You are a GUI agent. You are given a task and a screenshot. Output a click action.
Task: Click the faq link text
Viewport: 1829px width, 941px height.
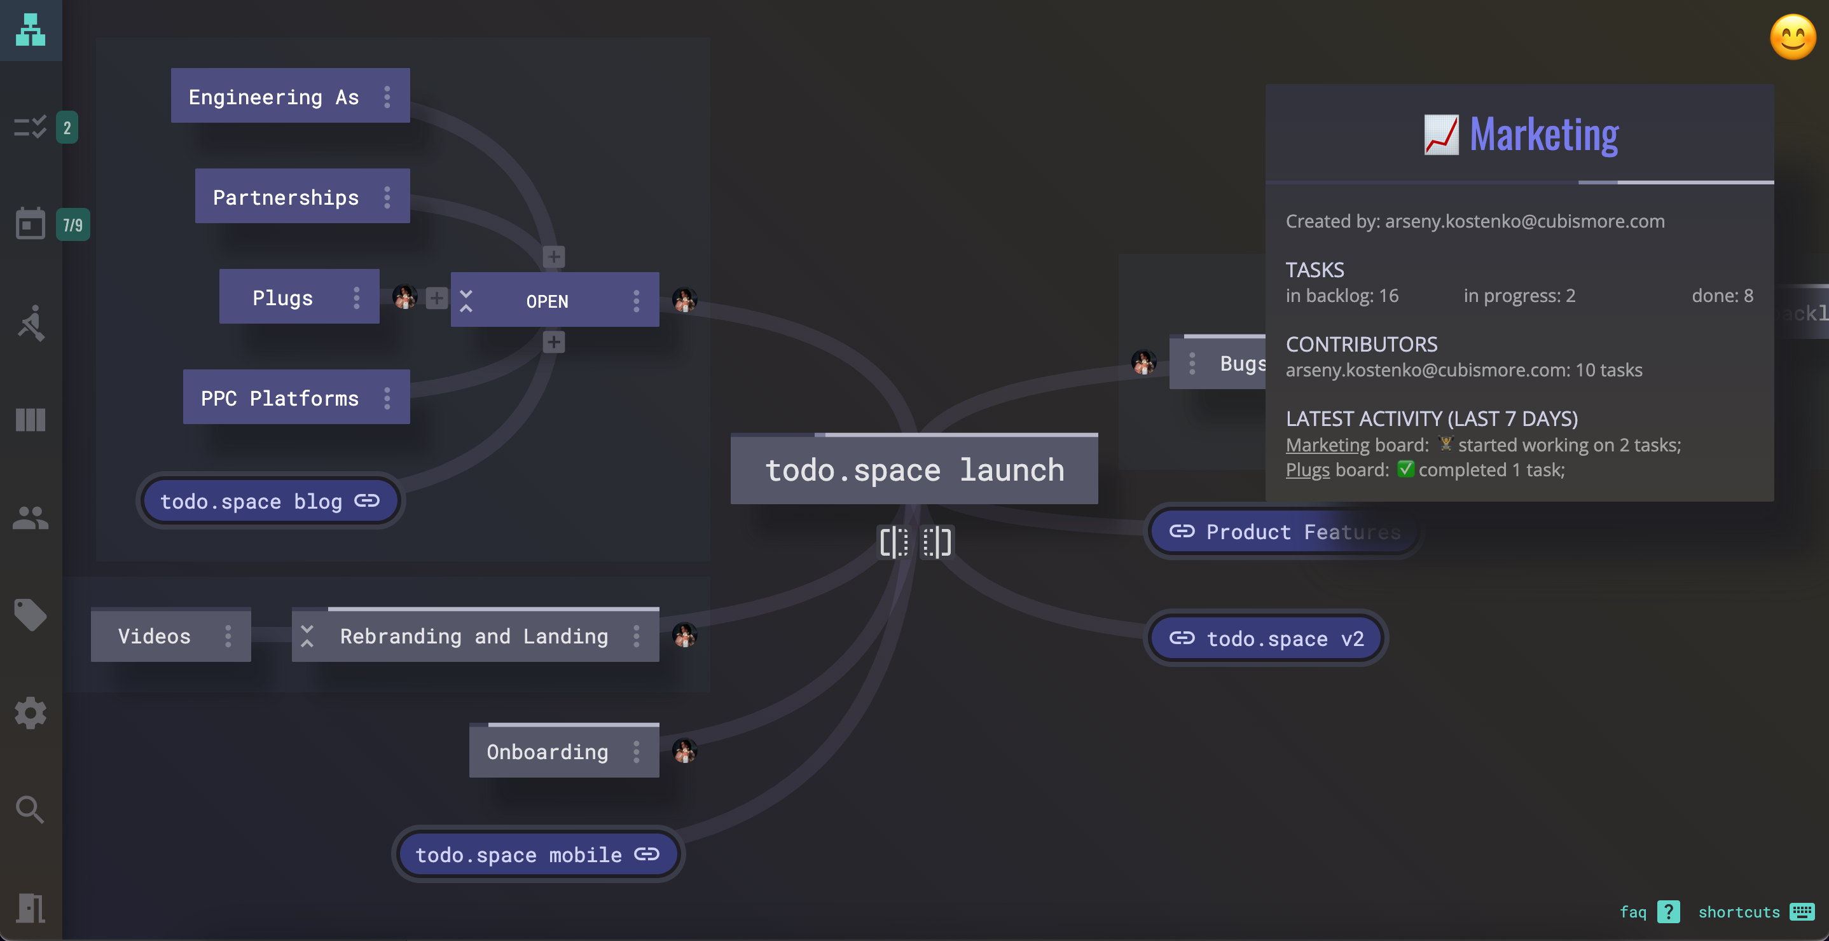[1632, 912]
